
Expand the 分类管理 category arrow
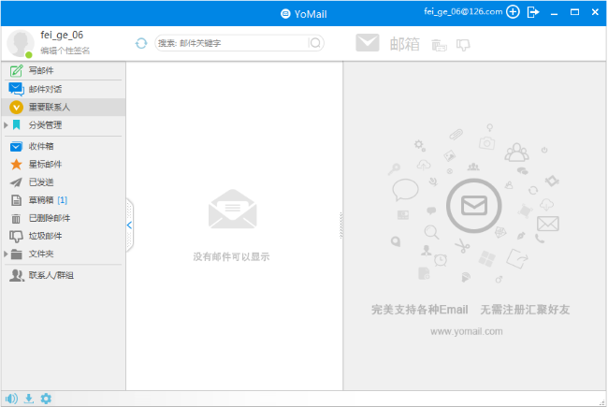point(6,124)
